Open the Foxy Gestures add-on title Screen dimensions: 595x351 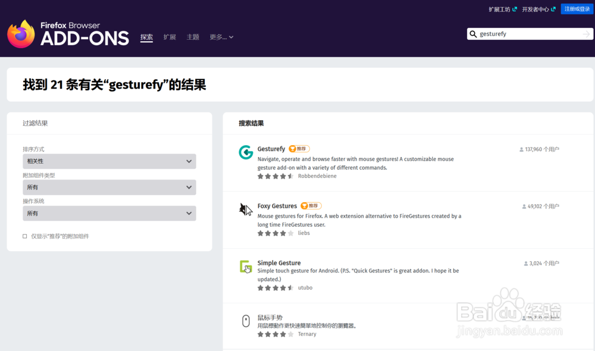pos(277,206)
